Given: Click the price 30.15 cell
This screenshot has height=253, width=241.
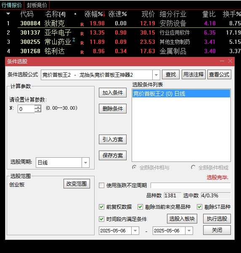Looking at the screenshot, I should (148, 32).
